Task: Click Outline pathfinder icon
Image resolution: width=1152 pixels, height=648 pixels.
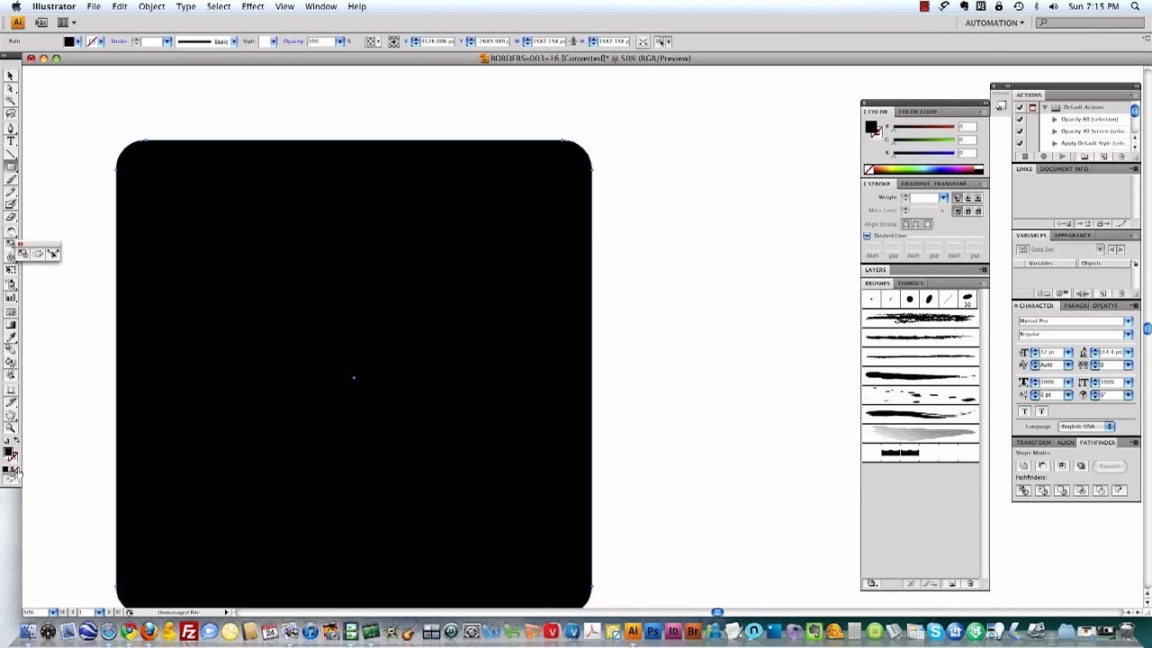Action: (1100, 490)
